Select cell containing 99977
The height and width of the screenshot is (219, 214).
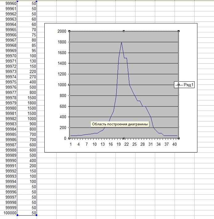pos(9,92)
